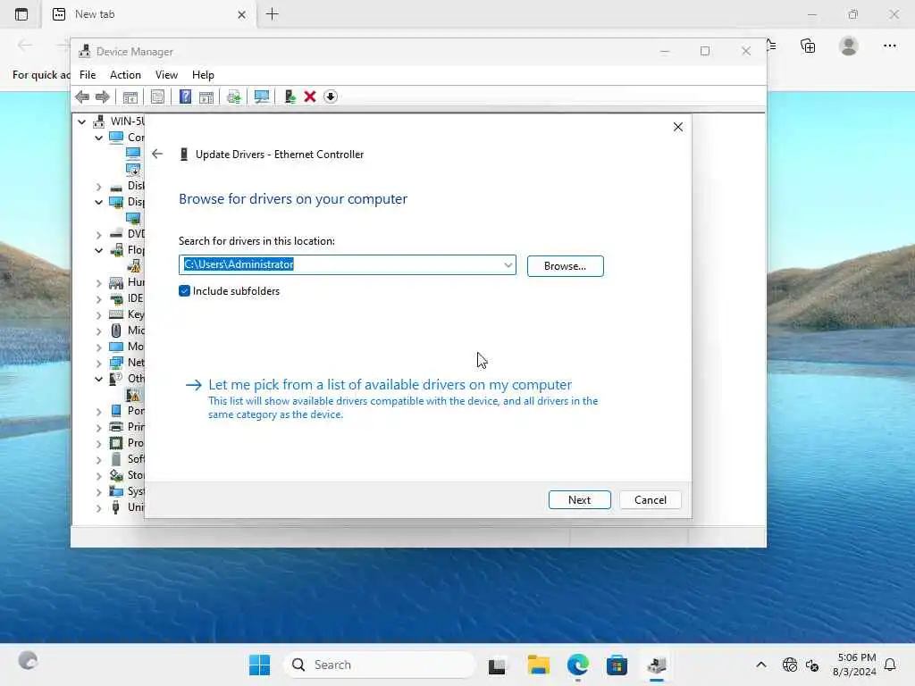Open Microsoft Edge from the taskbar
The width and height of the screenshot is (915, 686).
(578, 665)
